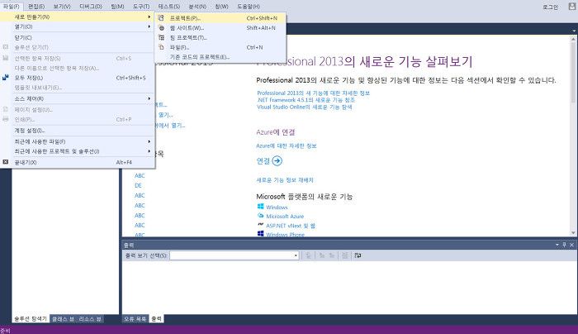Screen dimensions: 578x334
Task: Click the user account icon beside 로그인
Action: [x=571, y=6]
